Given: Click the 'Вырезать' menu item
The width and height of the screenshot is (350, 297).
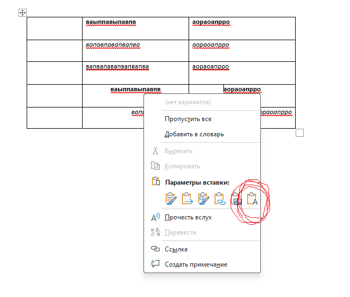Looking at the screenshot, I should [178, 151].
